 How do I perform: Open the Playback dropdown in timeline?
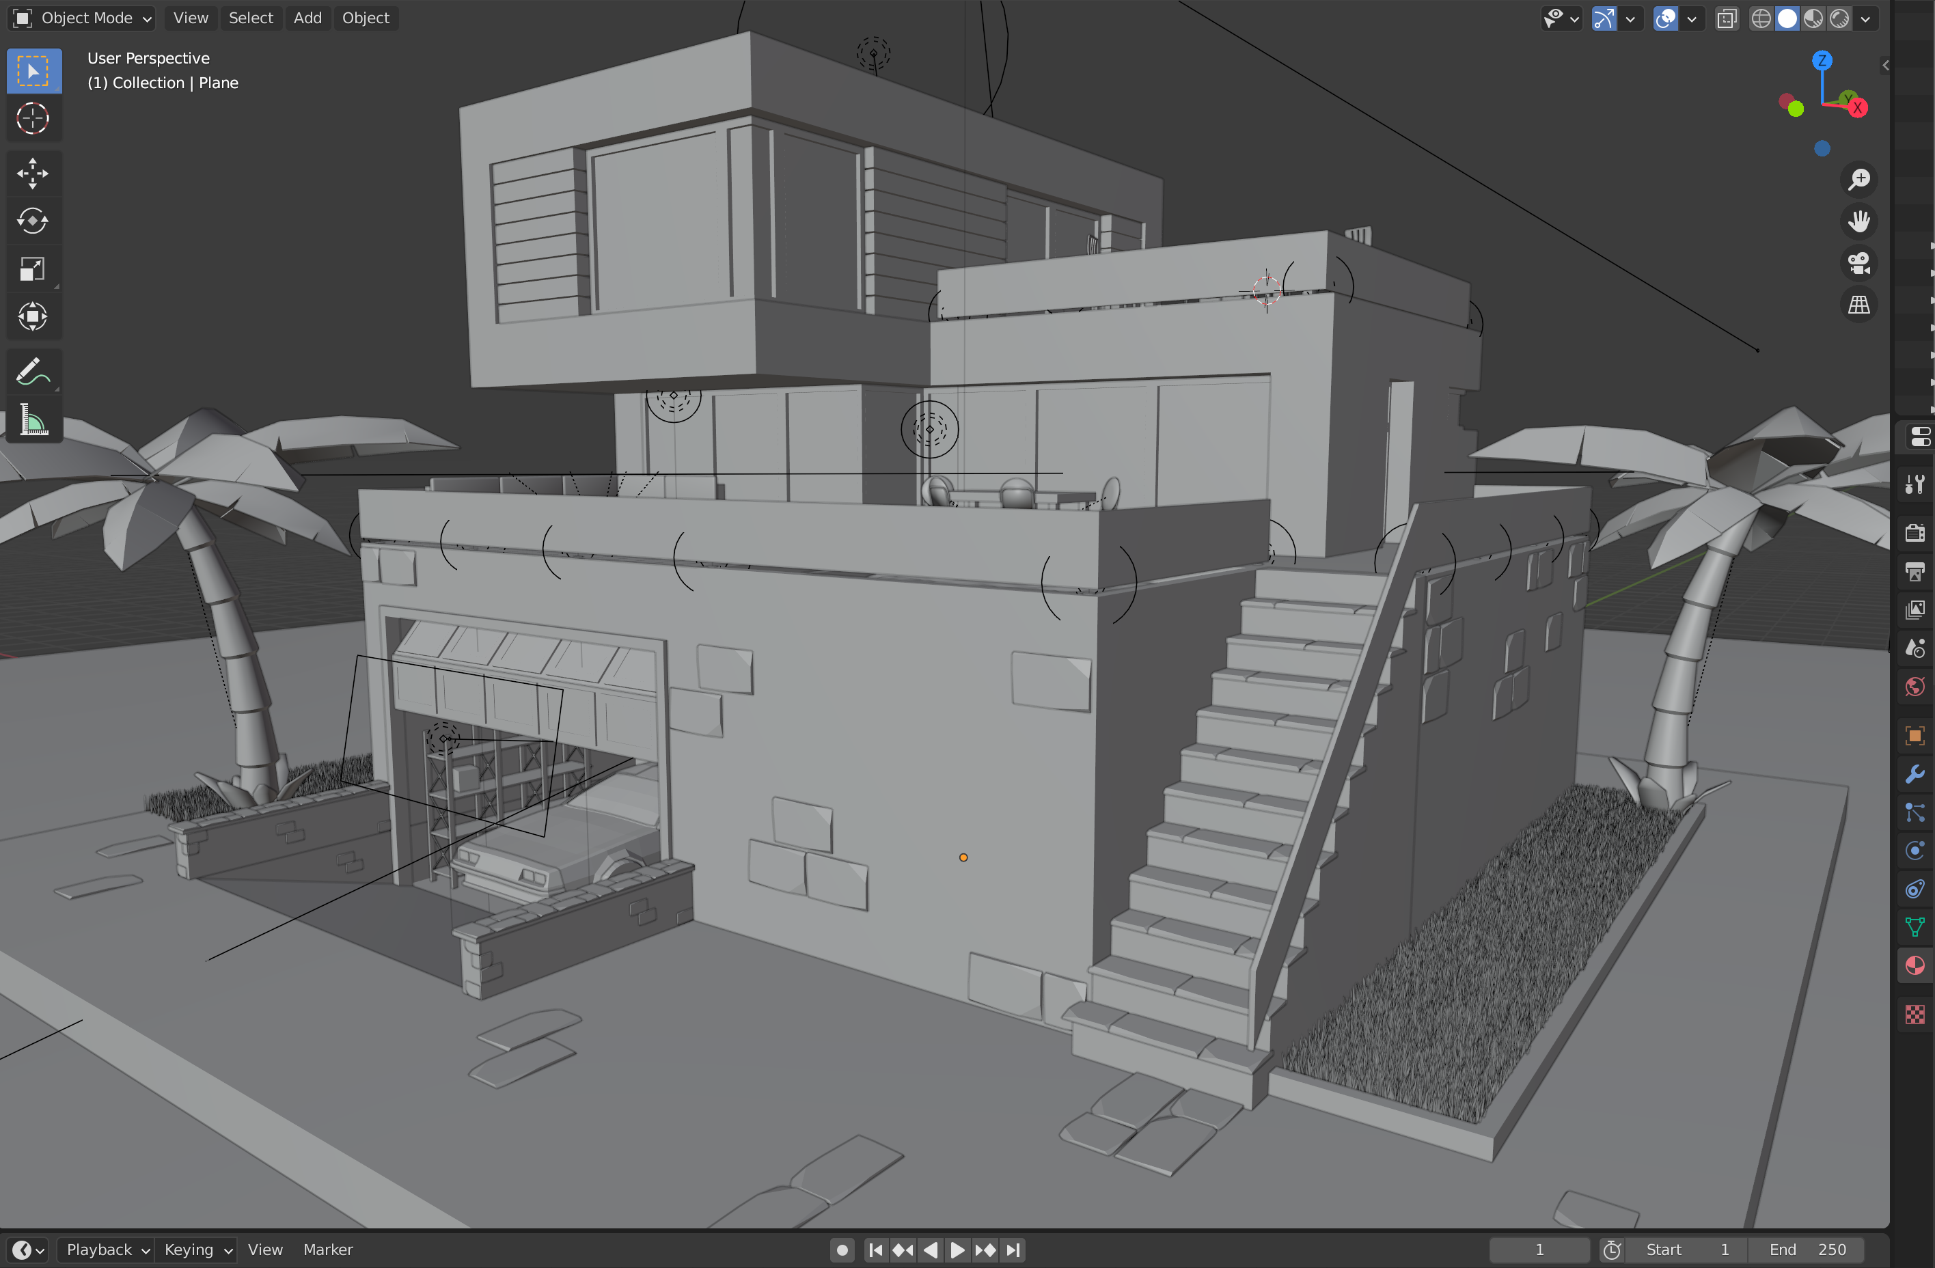[108, 1250]
